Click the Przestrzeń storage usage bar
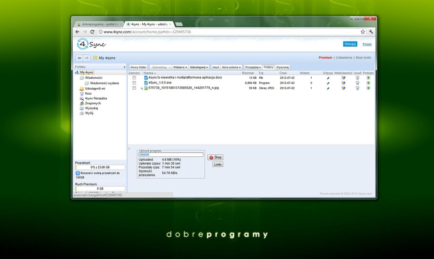434x259 pixels. pos(100,167)
